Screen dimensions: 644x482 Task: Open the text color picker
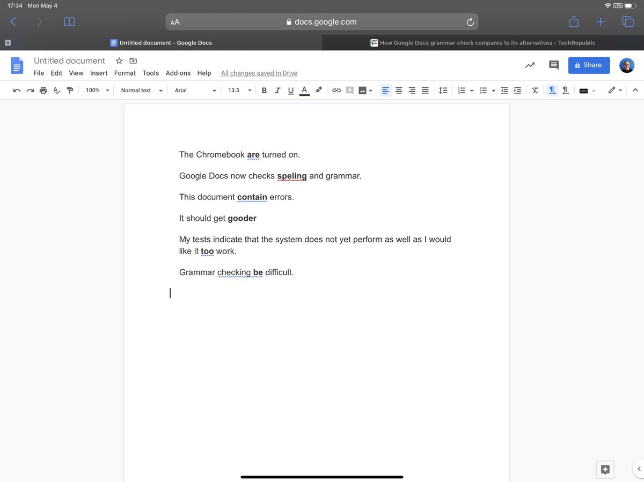point(304,90)
